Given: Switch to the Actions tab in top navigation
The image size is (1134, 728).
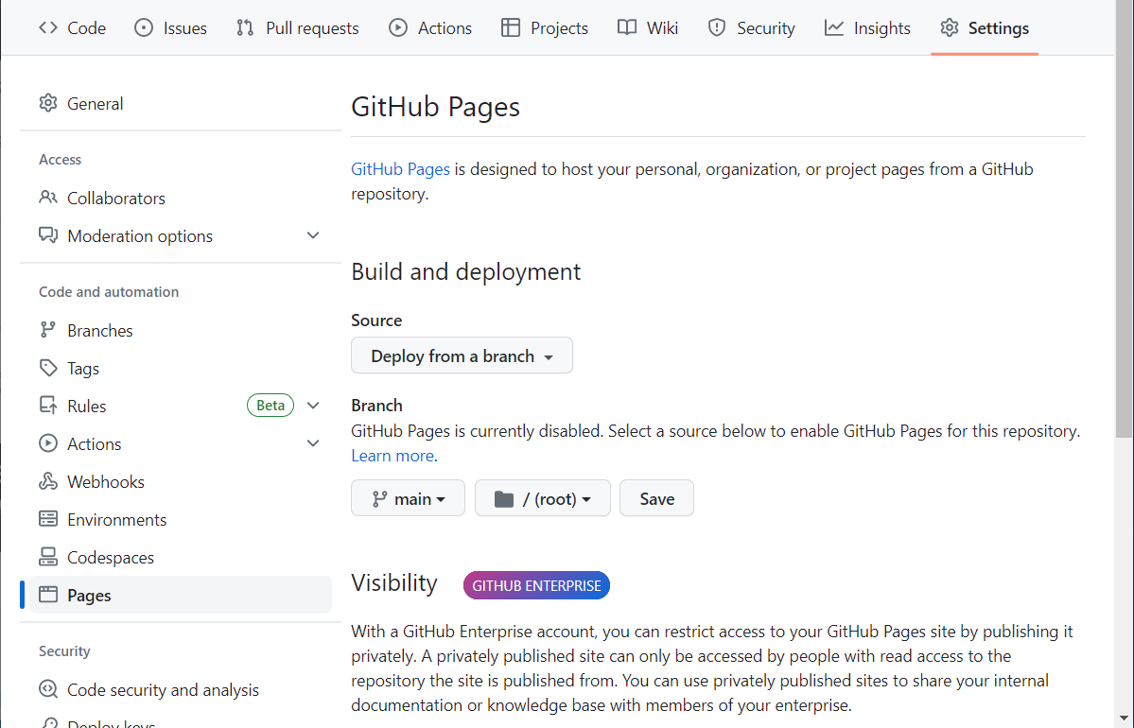Looking at the screenshot, I should 430,28.
